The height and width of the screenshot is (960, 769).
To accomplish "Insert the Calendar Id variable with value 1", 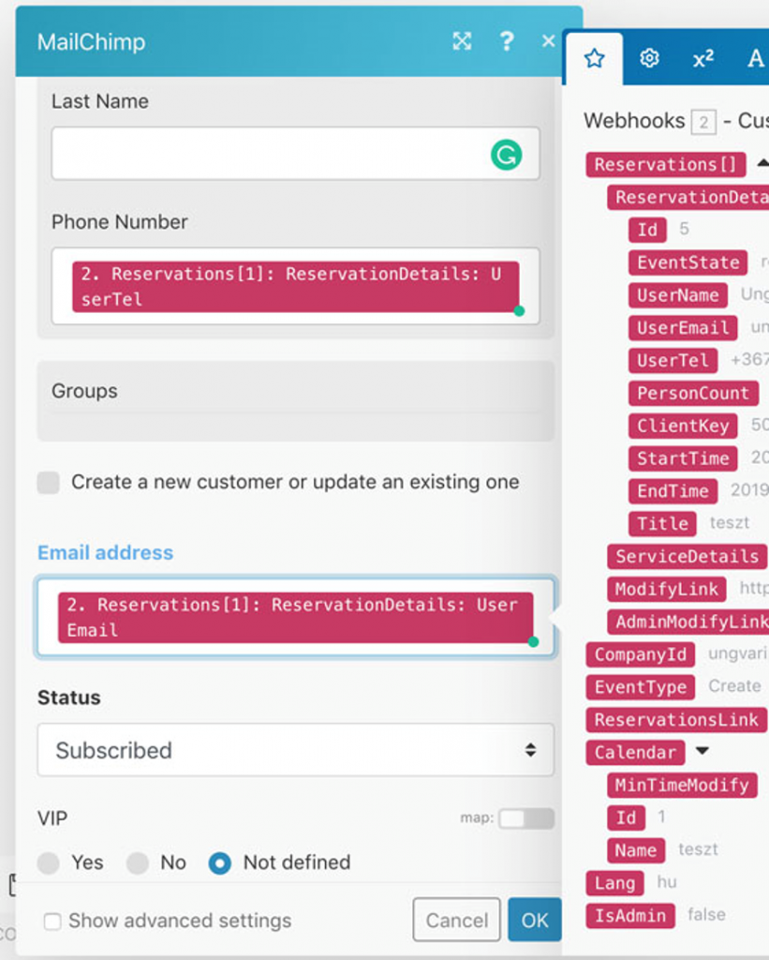I will [x=626, y=817].
